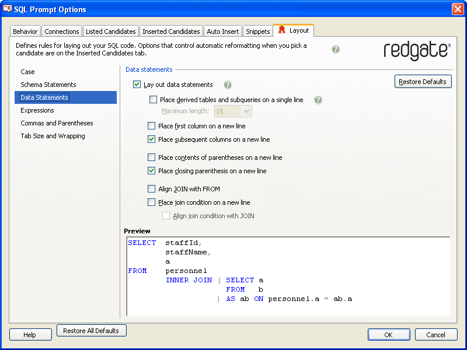The image size is (467, 350).
Task: Cancel the options dialog
Action: [x=436, y=334]
